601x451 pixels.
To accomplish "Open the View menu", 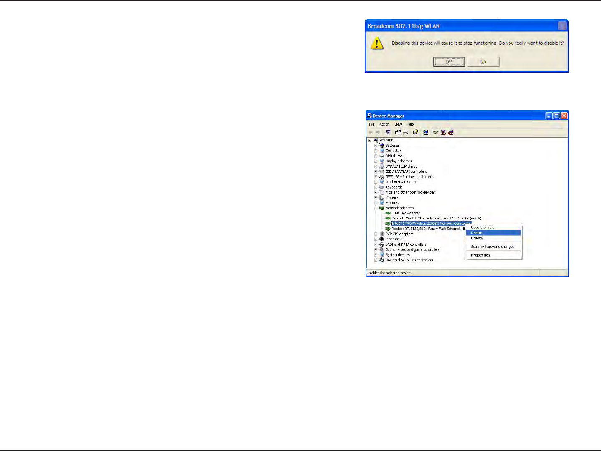I will [398, 124].
